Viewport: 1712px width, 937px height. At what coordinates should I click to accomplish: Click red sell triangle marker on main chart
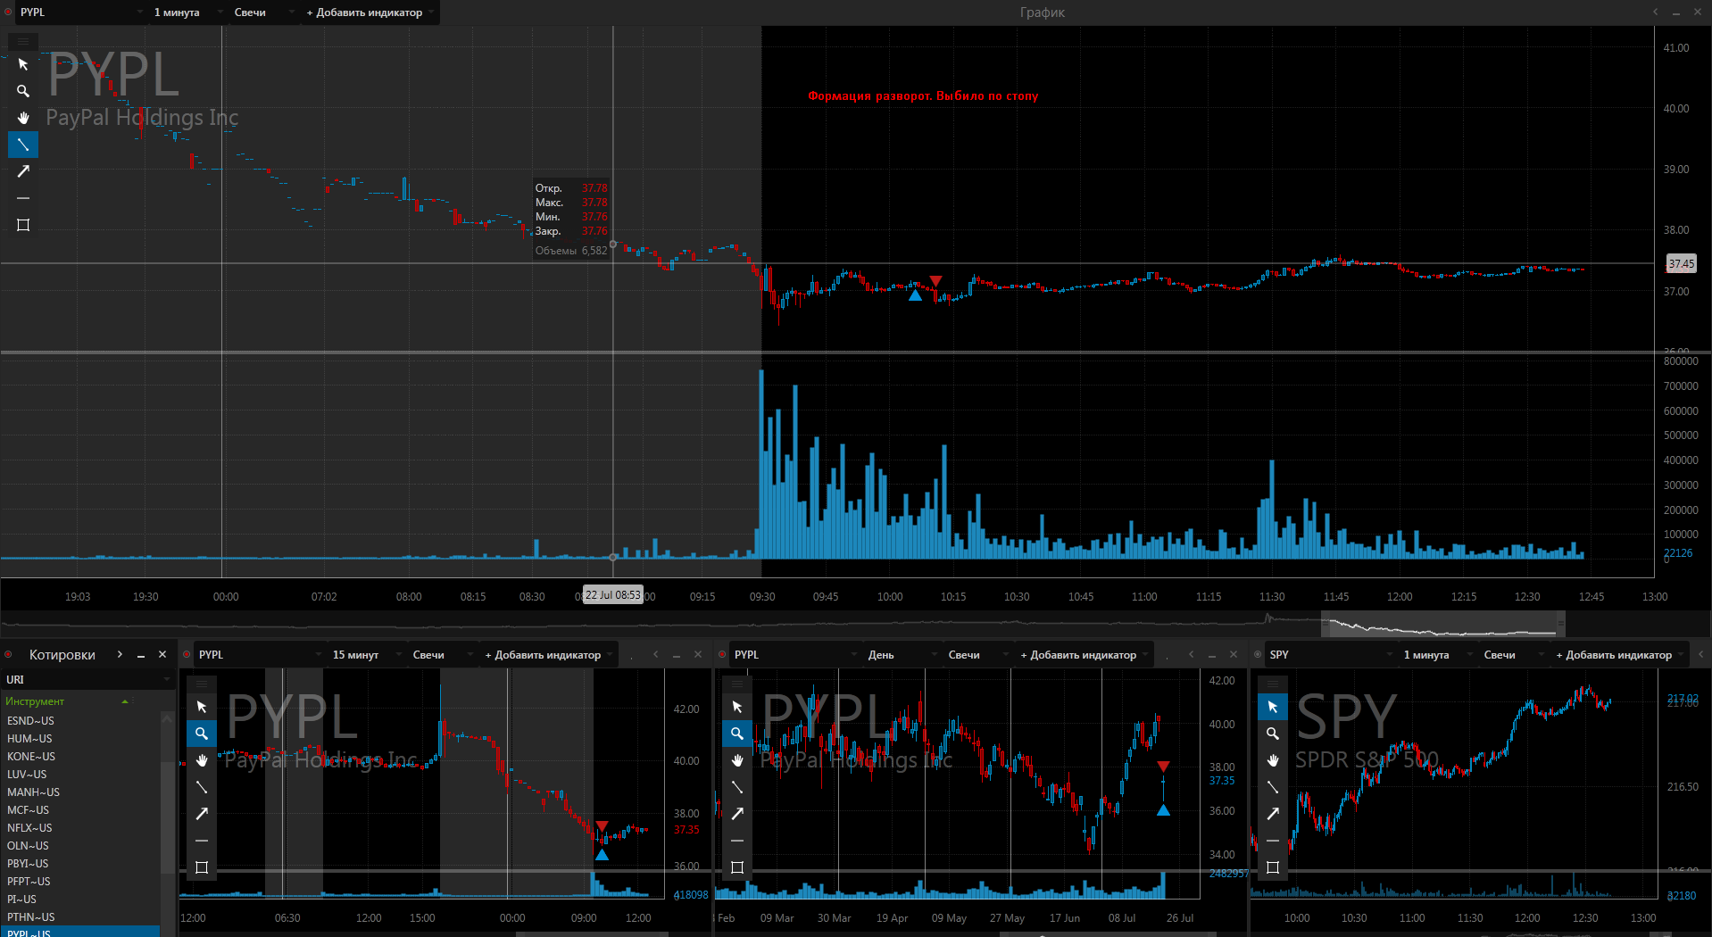tap(935, 281)
